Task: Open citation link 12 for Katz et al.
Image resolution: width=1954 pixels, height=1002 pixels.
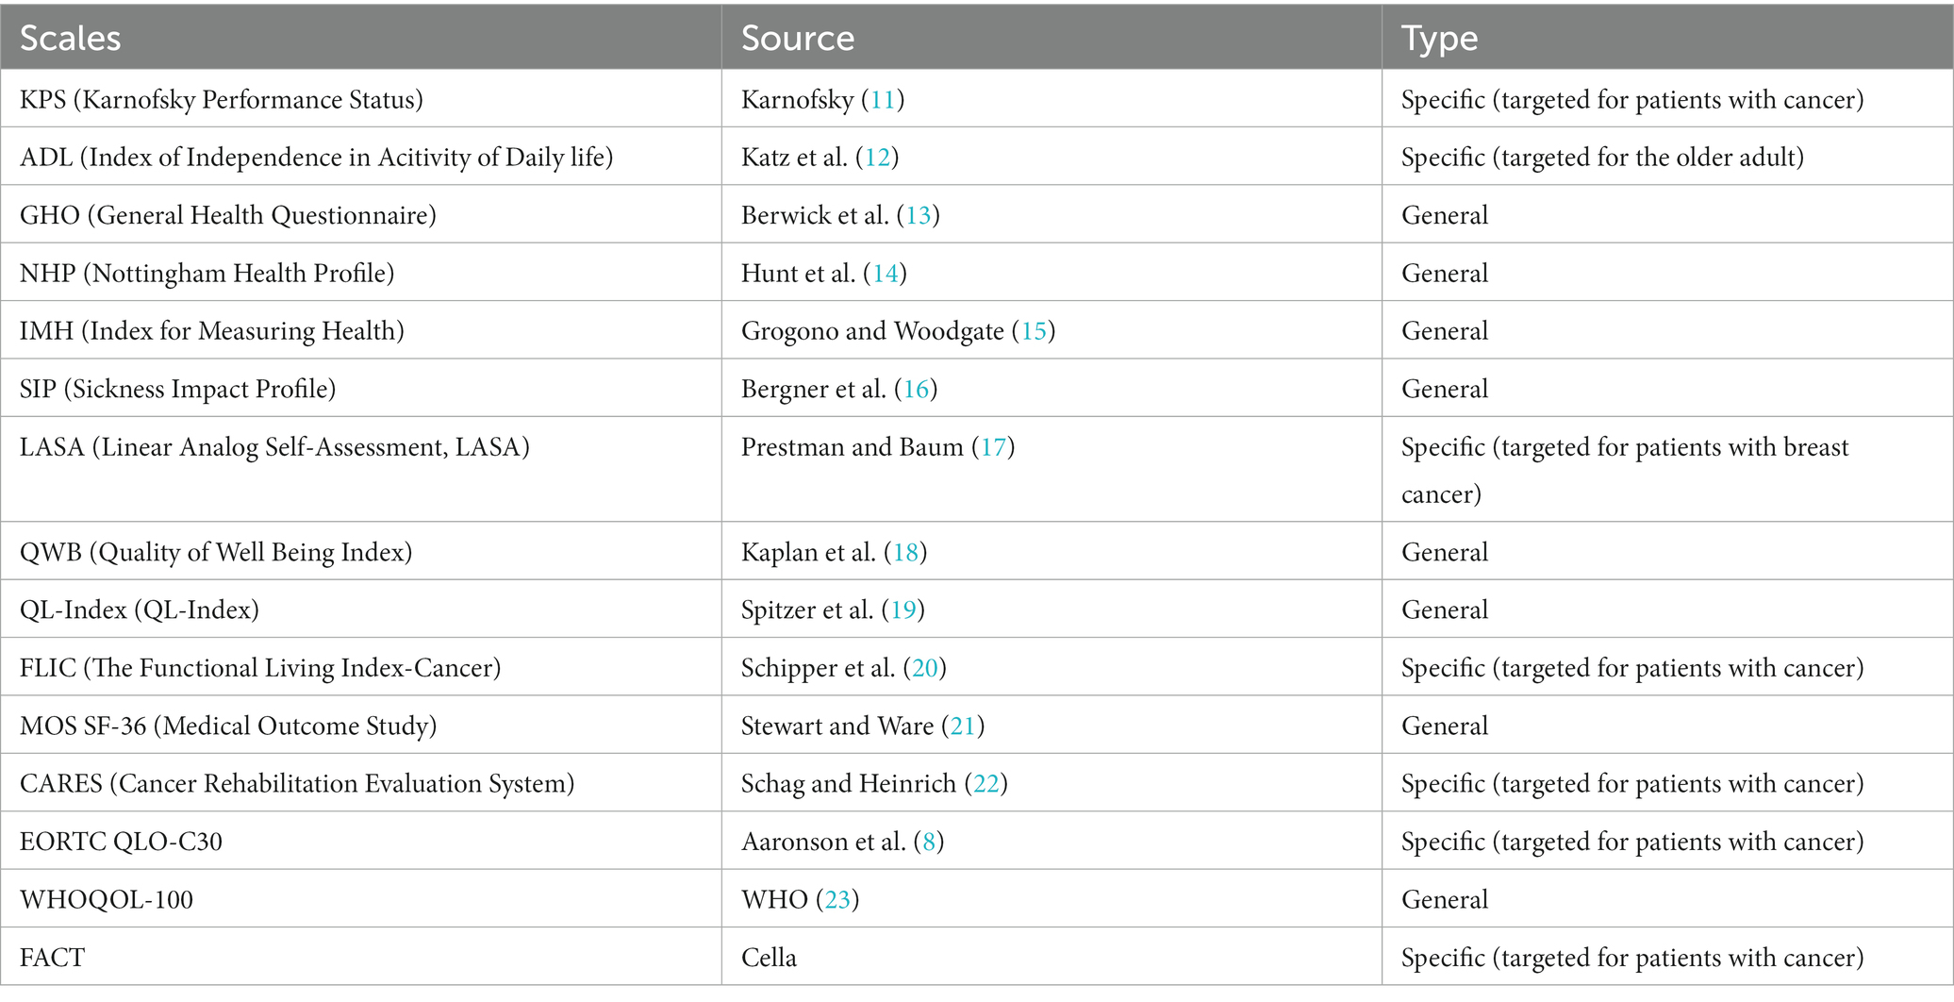Action: 877,157
